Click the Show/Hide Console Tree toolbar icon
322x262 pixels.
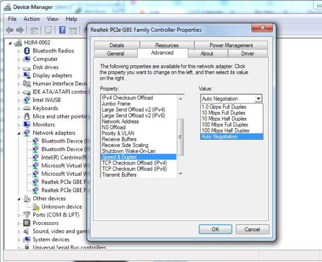34,30
